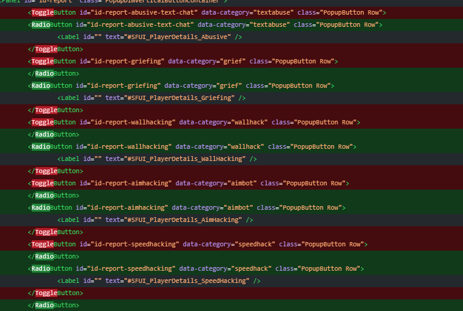Viewport: 463px width, 311px height.
Task: Click closing ToggleButton tag directly below Abusive label
Action: (x=56, y=49)
